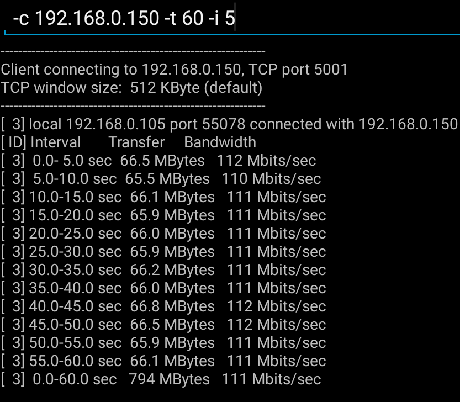The height and width of the screenshot is (402, 460).
Task: Click the 0.0-60.0 sec 794 MBytes summary row
Action: 161,379
